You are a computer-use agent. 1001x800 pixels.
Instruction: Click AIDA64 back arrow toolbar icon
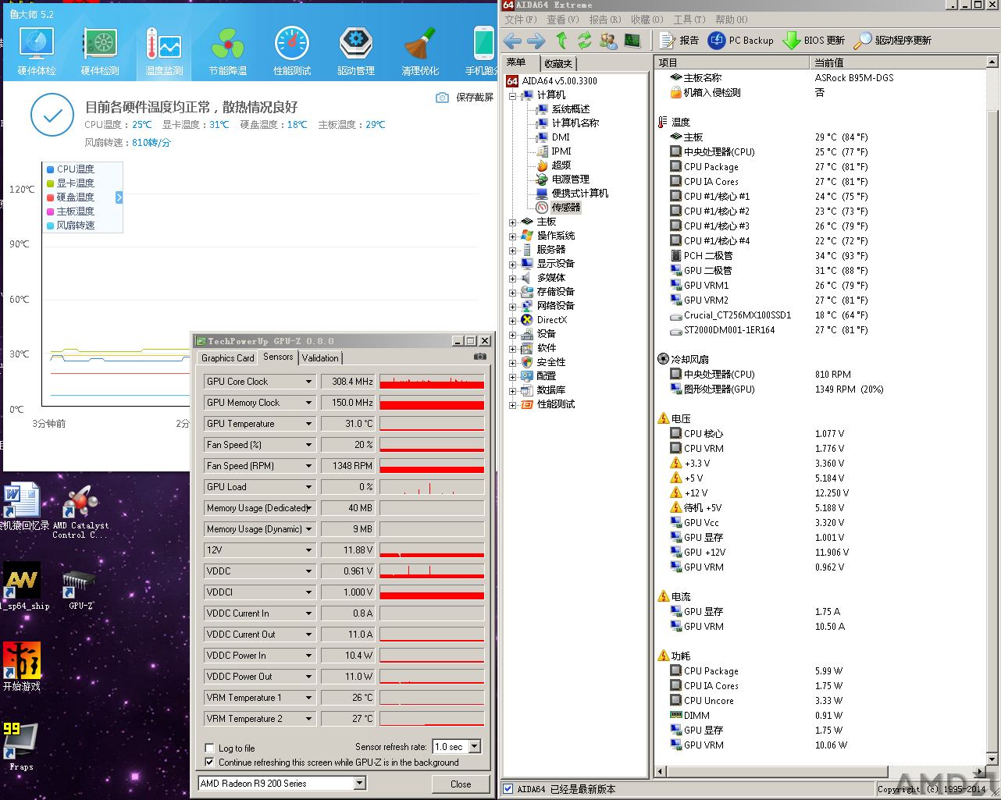513,41
